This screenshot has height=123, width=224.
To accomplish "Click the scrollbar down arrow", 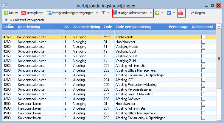I will tap(219, 118).
